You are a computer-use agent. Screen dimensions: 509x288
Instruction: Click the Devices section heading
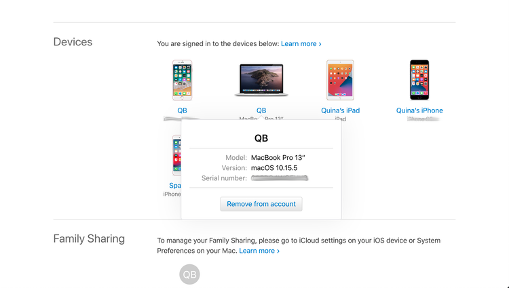(x=73, y=42)
